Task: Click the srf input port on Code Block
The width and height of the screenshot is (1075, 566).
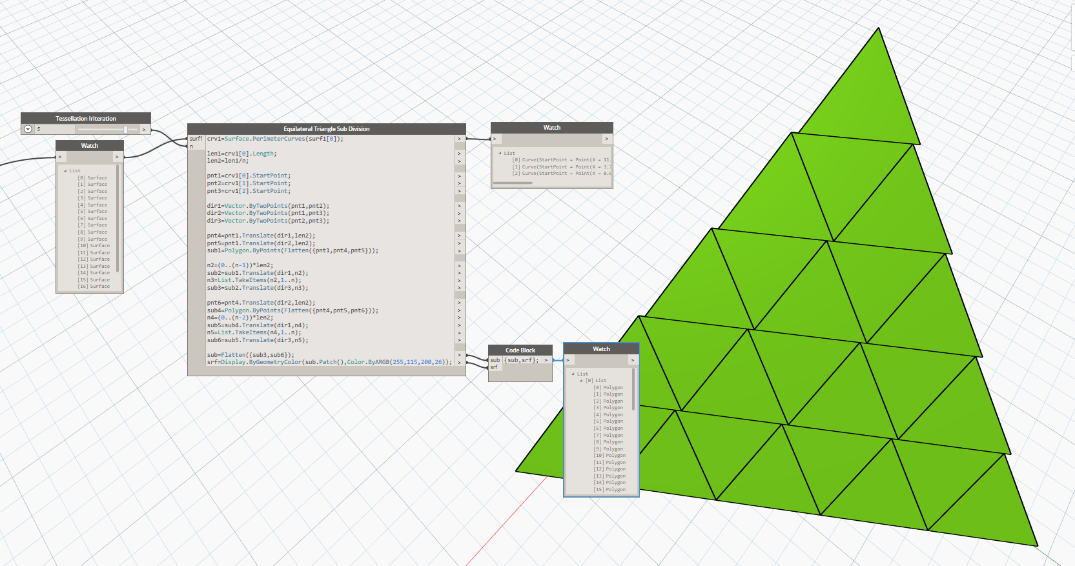Action: pos(494,367)
